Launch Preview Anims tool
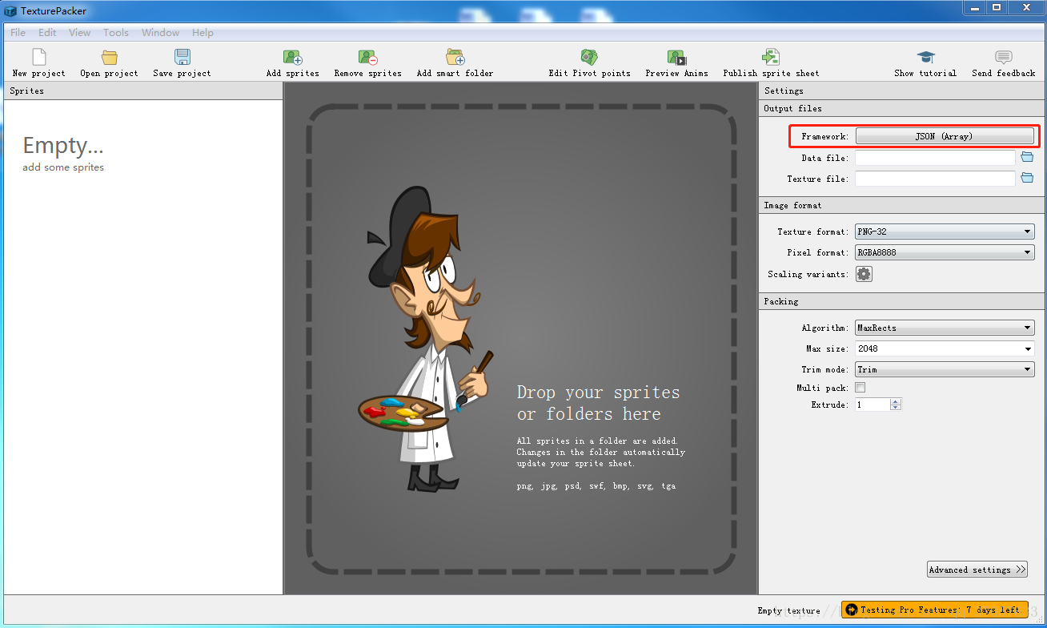1047x628 pixels. [676, 58]
